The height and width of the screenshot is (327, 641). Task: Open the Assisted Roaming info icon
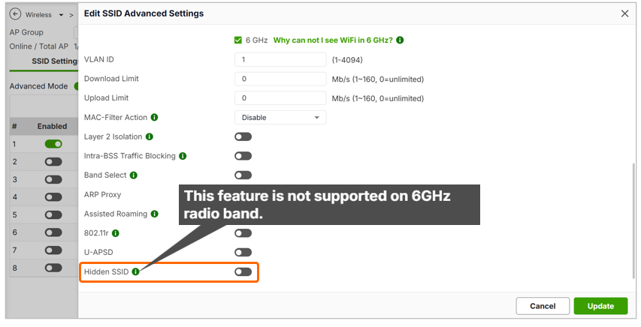coord(154,214)
